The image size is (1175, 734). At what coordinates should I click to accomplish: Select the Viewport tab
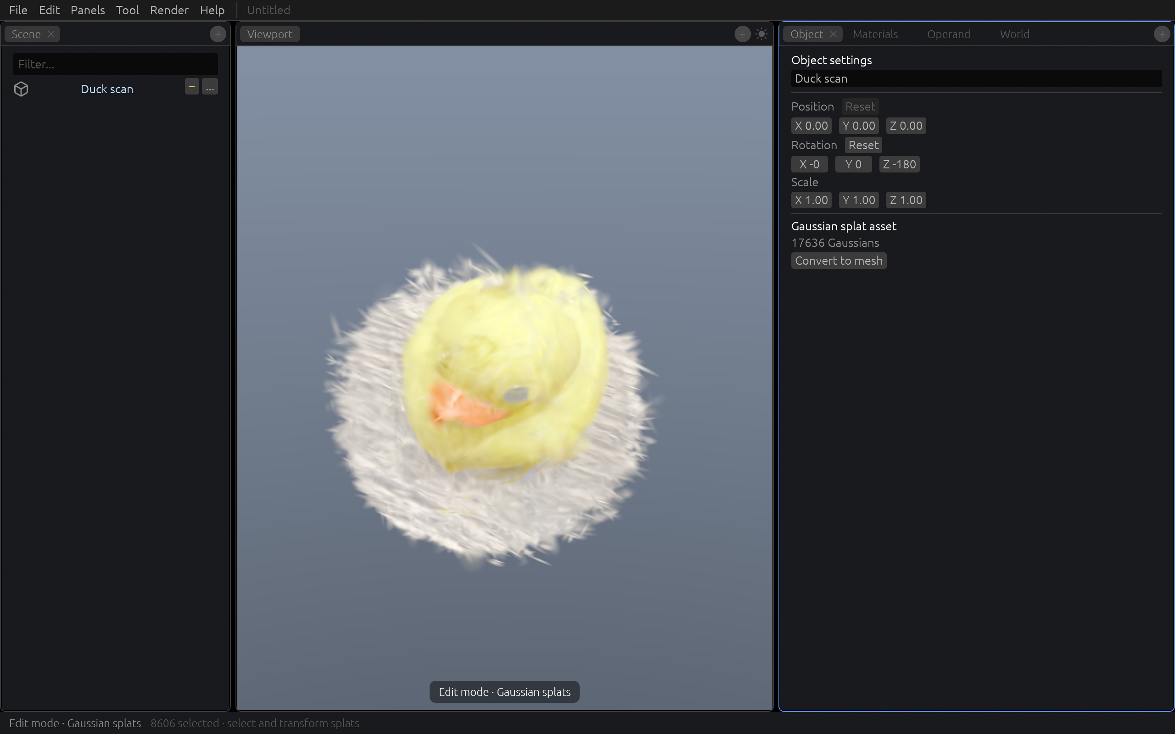coord(269,34)
